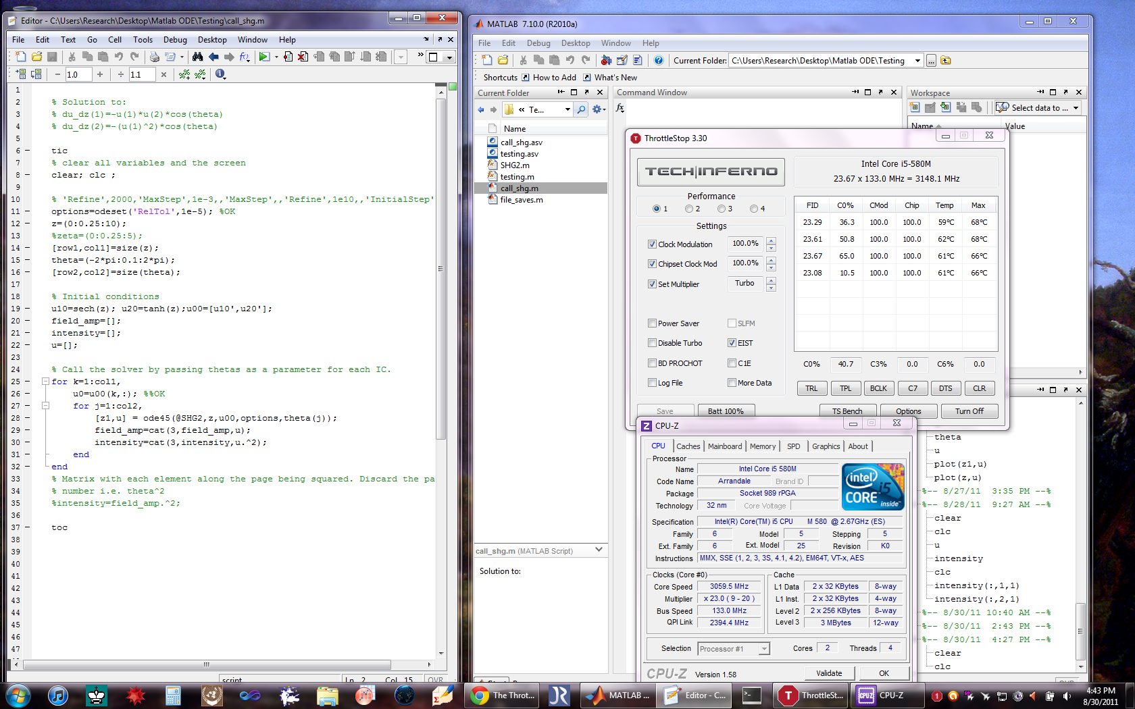Viewport: 1135px width, 709px height.
Task: Click Options button in ThrottleStop
Action: tap(908, 411)
